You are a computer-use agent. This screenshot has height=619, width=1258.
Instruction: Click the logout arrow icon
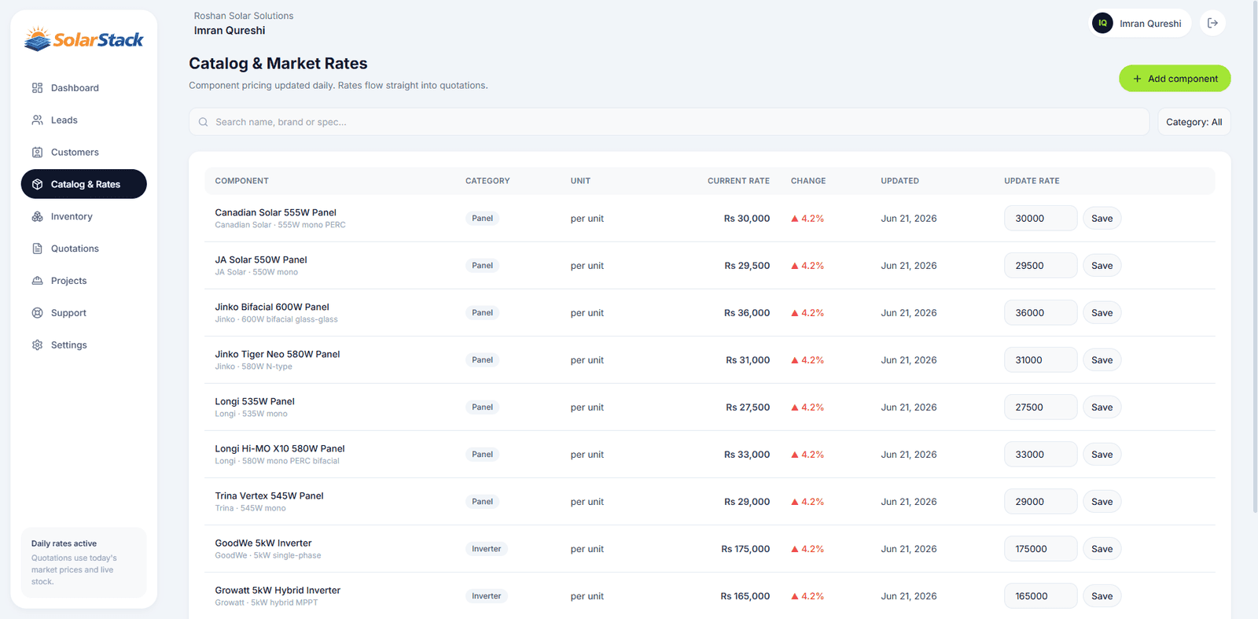click(x=1212, y=23)
